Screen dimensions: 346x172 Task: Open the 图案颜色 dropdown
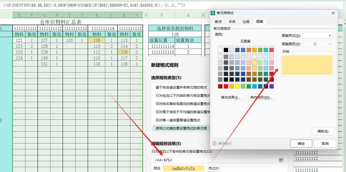coord(317,44)
